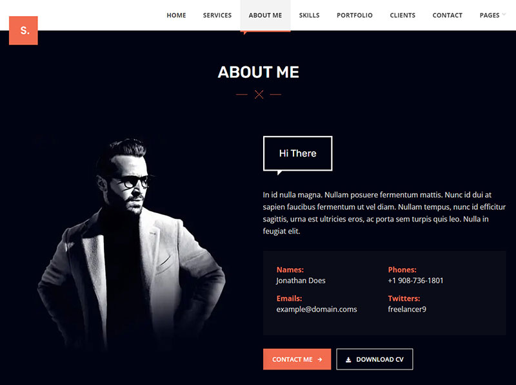
Task: Click the arrow icon in Contact Me button
Action: [x=320, y=360]
